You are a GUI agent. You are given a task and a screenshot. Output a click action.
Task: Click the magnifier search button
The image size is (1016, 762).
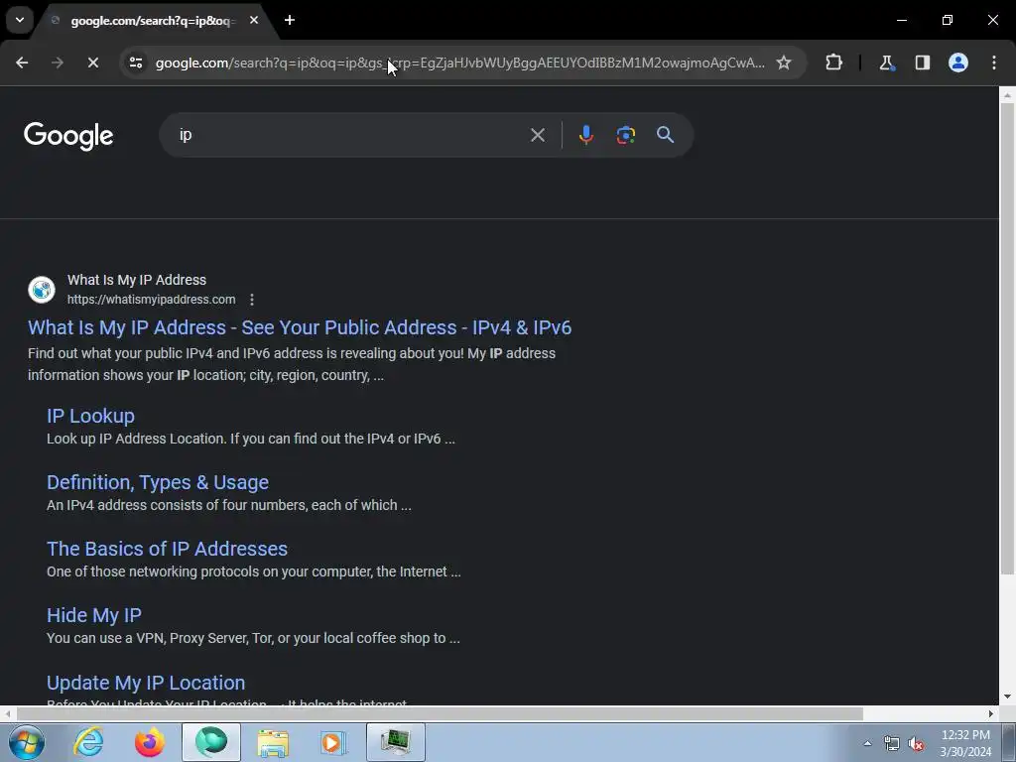(665, 135)
